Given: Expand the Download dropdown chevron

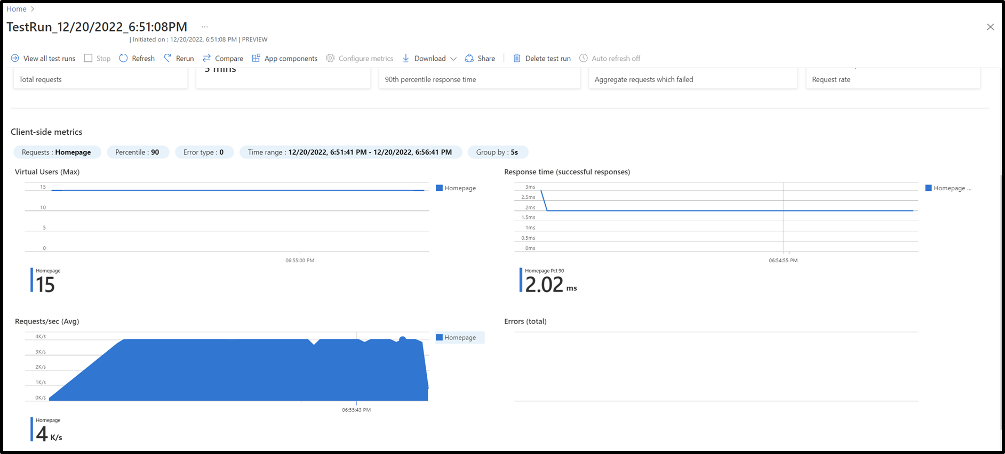Looking at the screenshot, I should [453, 59].
